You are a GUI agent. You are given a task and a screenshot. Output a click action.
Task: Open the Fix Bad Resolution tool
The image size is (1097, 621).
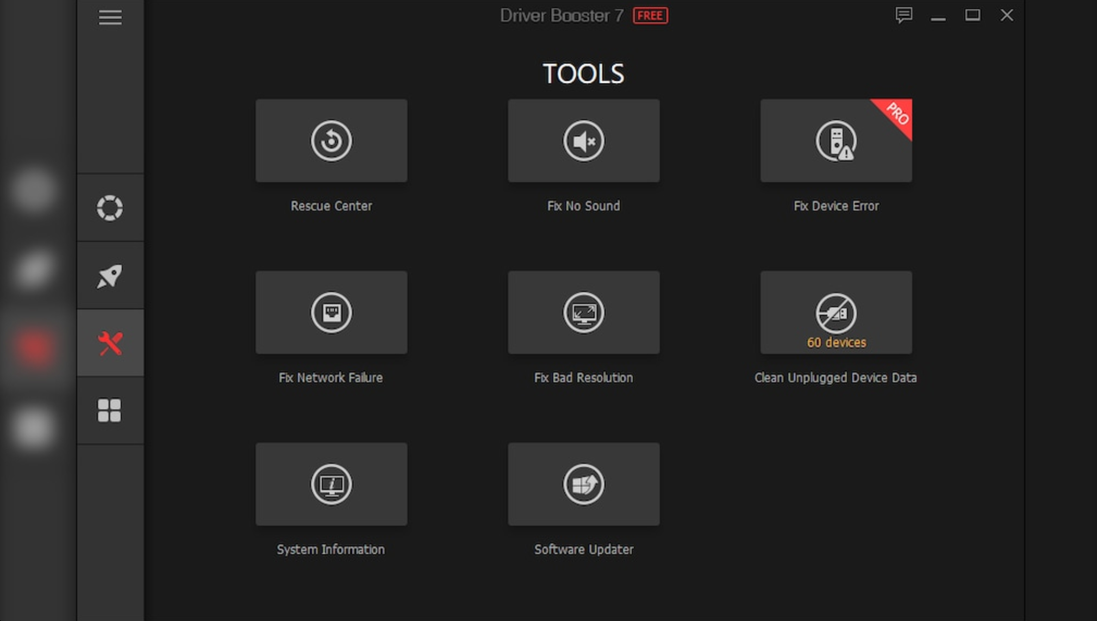click(x=583, y=313)
